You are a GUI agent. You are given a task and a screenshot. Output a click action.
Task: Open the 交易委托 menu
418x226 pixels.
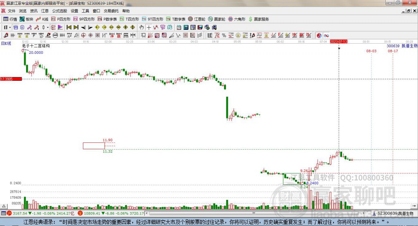(111, 11)
